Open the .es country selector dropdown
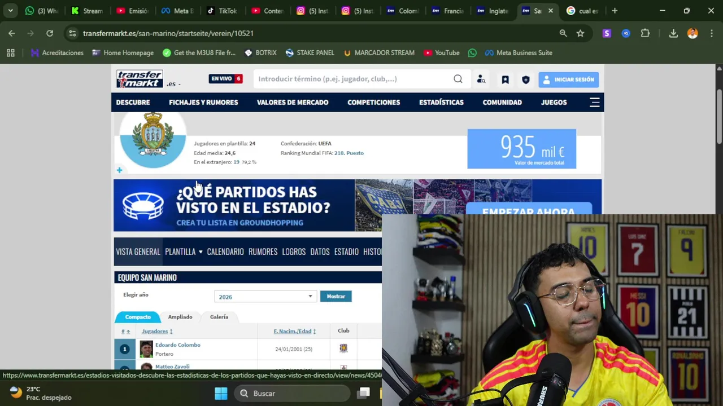Image resolution: width=723 pixels, height=406 pixels. (173, 84)
